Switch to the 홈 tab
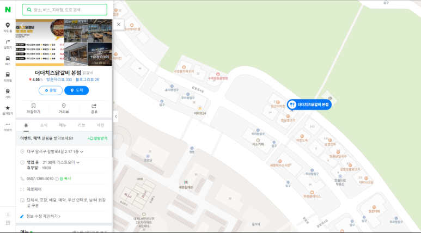The width and height of the screenshot is (421, 233). (x=26, y=125)
